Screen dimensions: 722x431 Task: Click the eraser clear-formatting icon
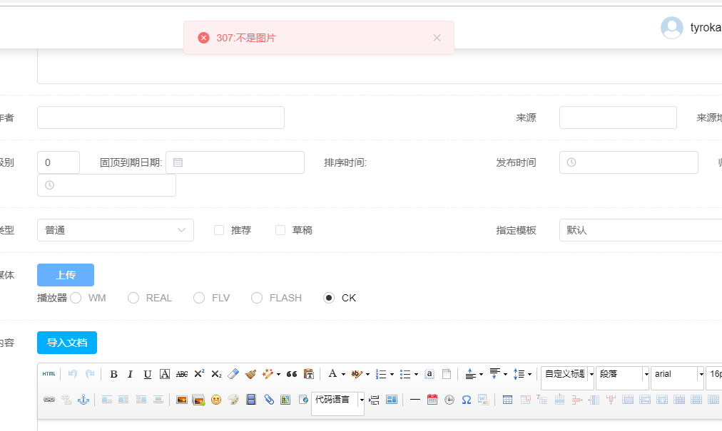233,374
